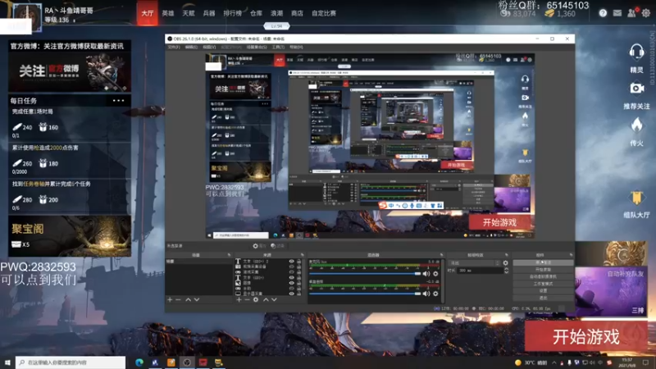Image resolution: width=656 pixels, height=369 pixels.
Task: Remove source with minus icon in Sources panel
Action: (x=247, y=299)
